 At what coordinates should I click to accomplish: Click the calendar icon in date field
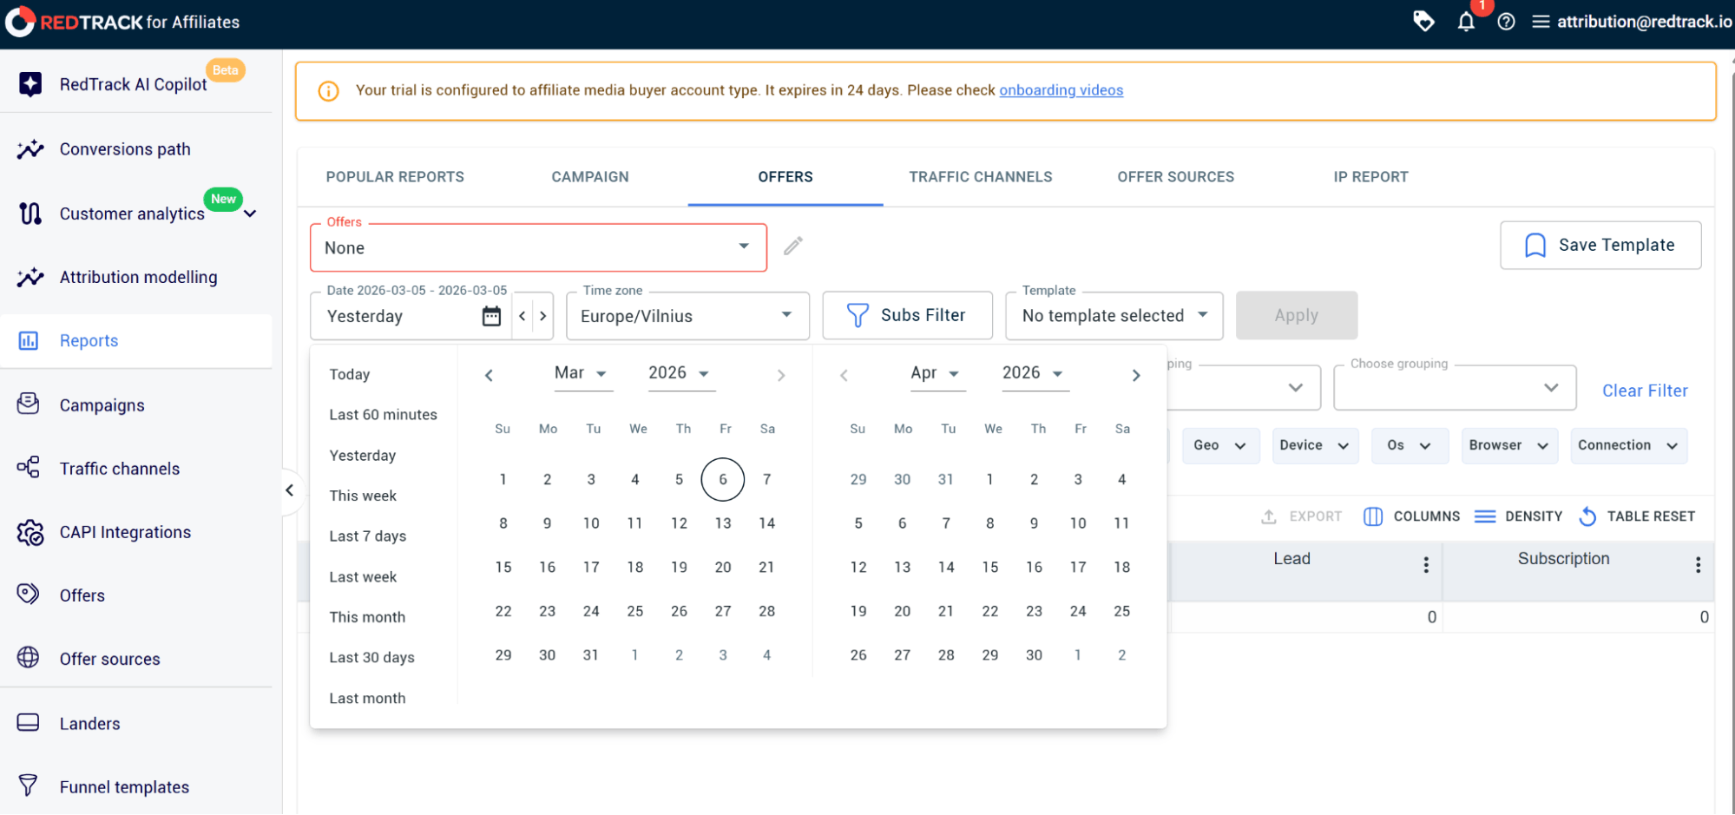(x=491, y=316)
